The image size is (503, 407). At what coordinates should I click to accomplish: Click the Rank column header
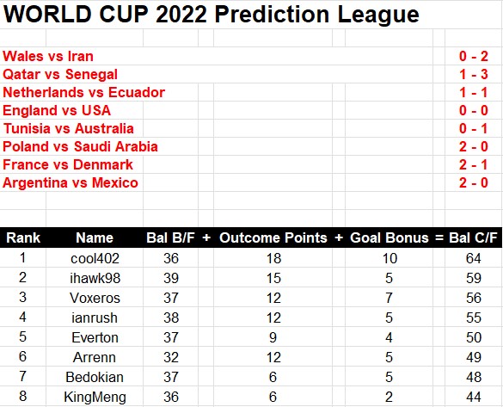(x=23, y=237)
